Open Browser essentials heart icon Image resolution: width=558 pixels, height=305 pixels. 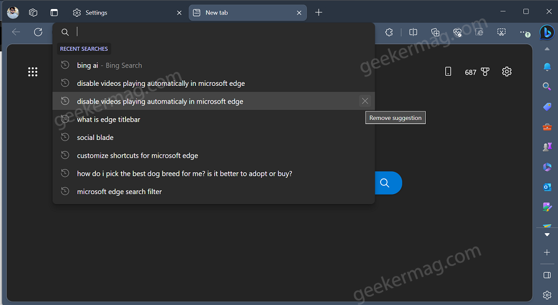pos(458,32)
